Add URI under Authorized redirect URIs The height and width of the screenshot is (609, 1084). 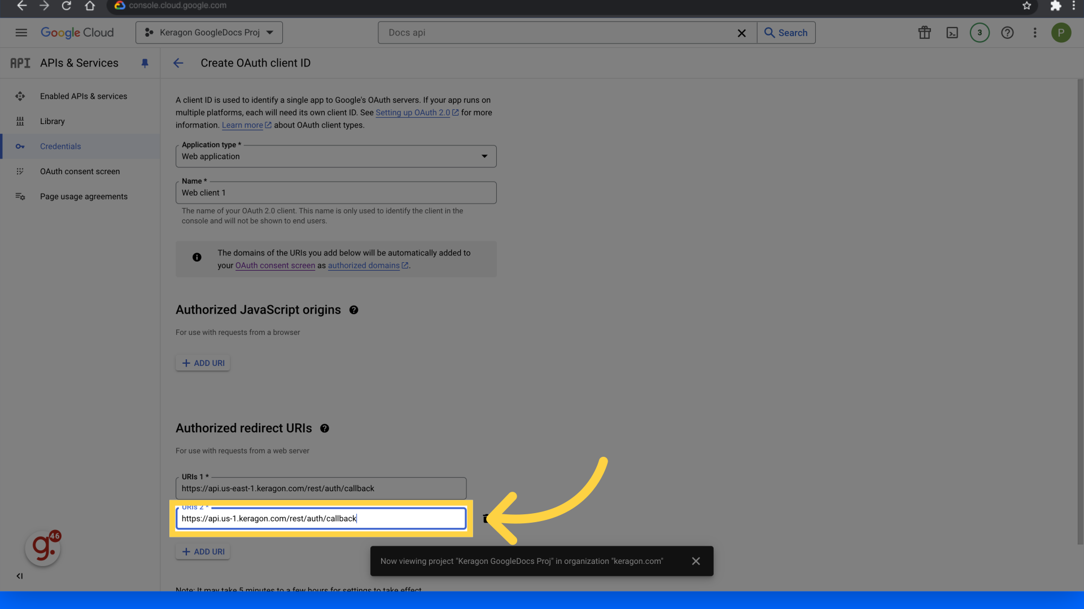203,551
